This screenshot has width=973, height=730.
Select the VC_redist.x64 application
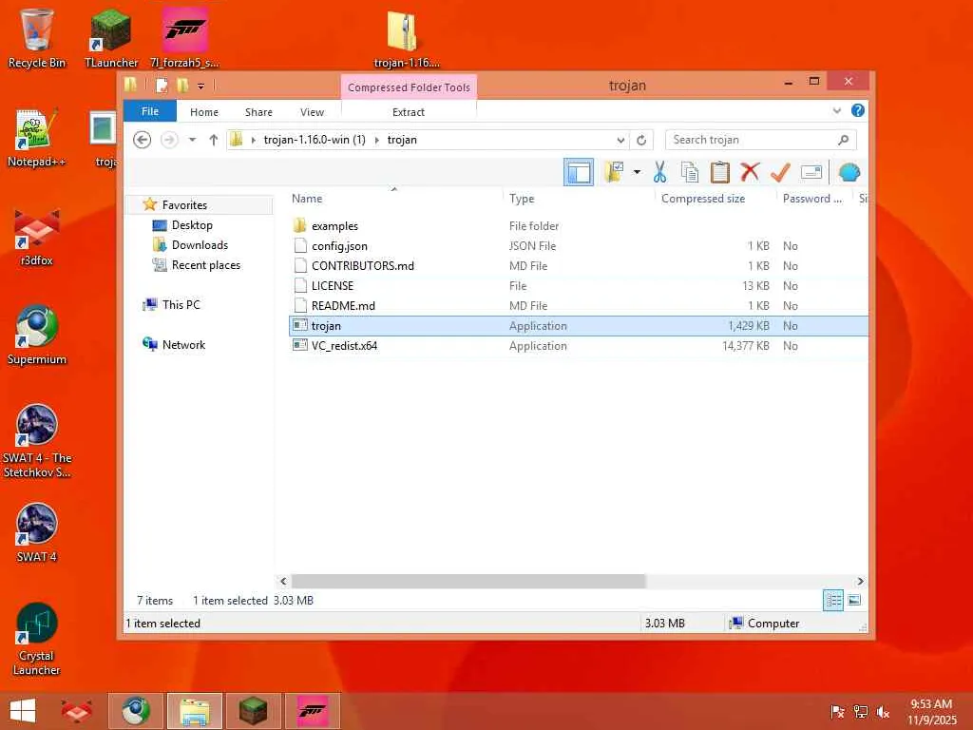click(x=344, y=346)
